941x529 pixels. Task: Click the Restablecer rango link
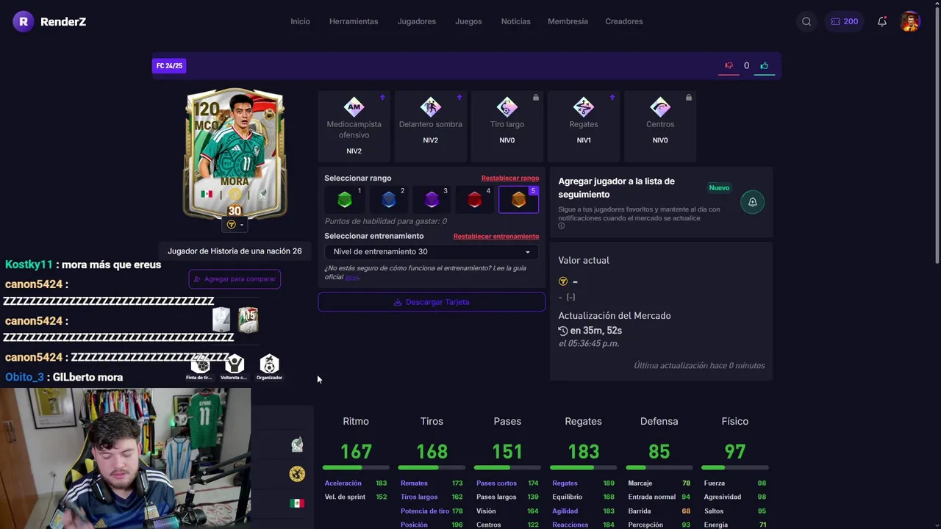click(x=510, y=178)
